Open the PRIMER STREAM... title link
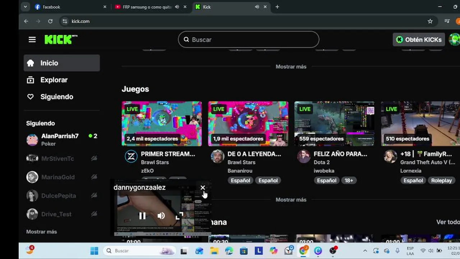This screenshot has width=460, height=259. click(x=168, y=154)
